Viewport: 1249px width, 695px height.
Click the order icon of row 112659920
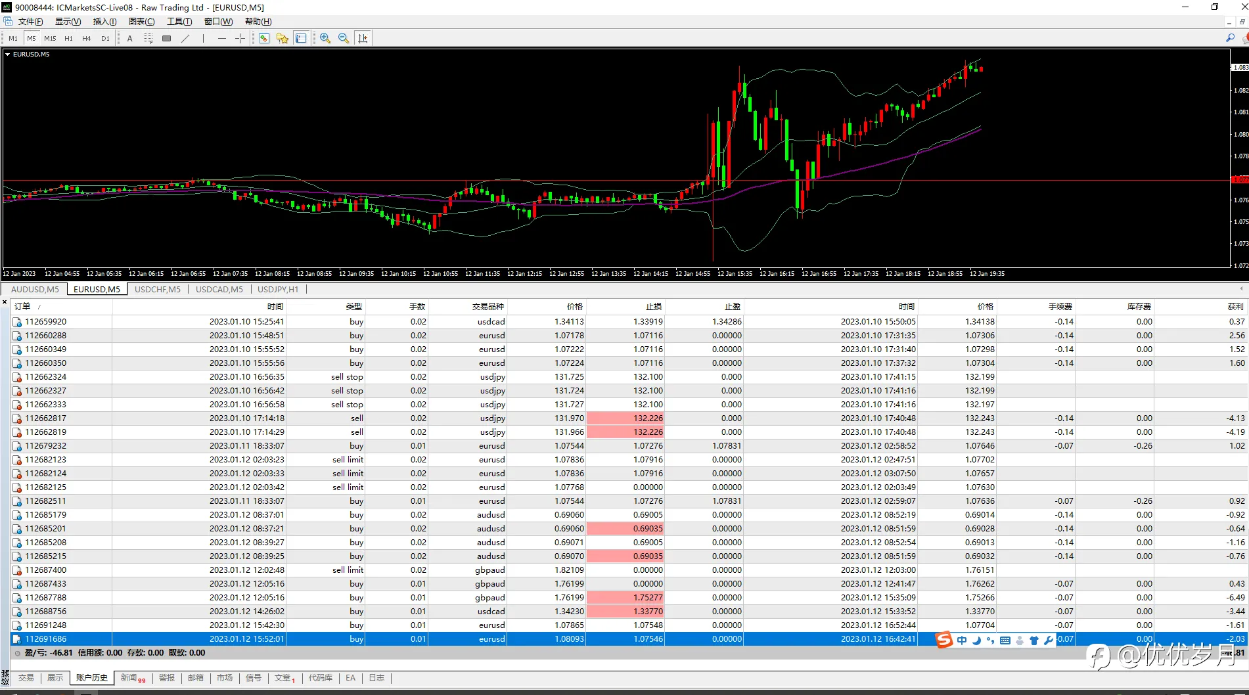[x=17, y=322]
